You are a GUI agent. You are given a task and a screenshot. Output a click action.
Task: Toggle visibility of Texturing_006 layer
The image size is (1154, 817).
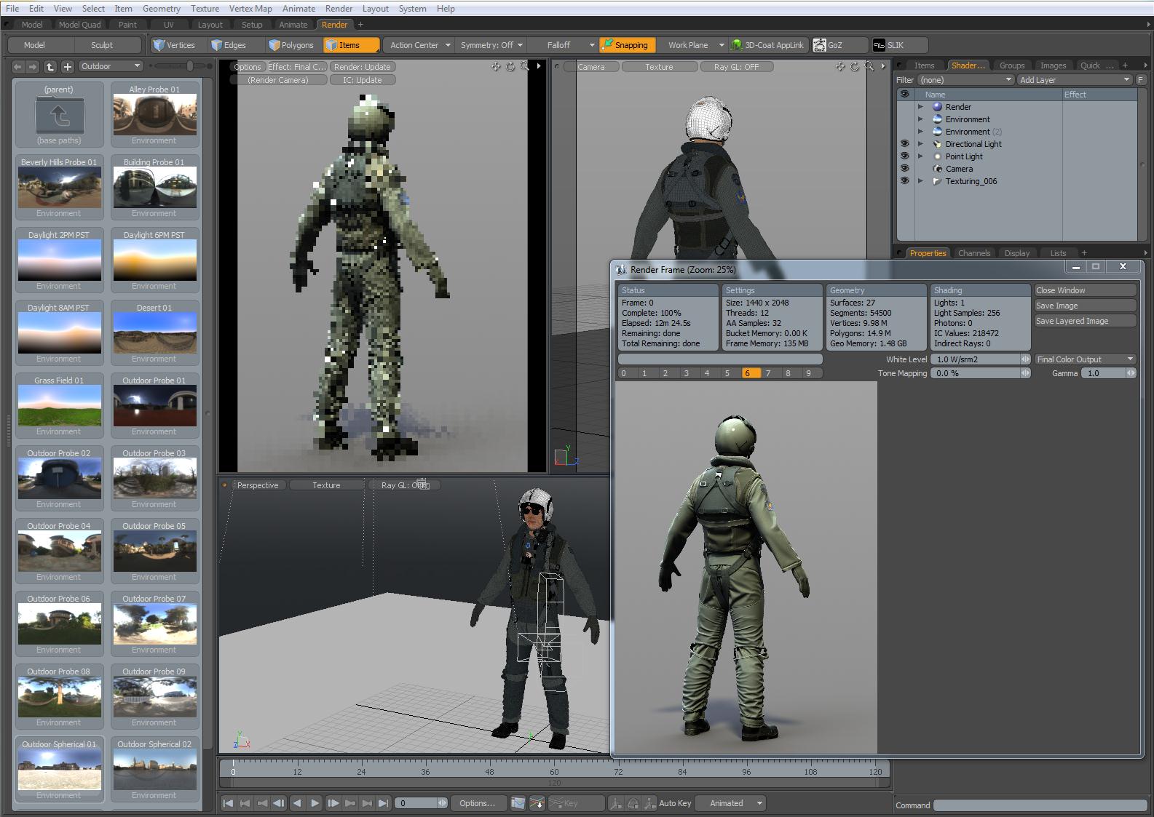point(904,181)
